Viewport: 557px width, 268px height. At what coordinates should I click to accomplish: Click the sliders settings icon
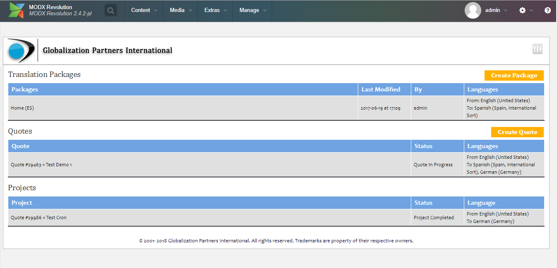(538, 49)
